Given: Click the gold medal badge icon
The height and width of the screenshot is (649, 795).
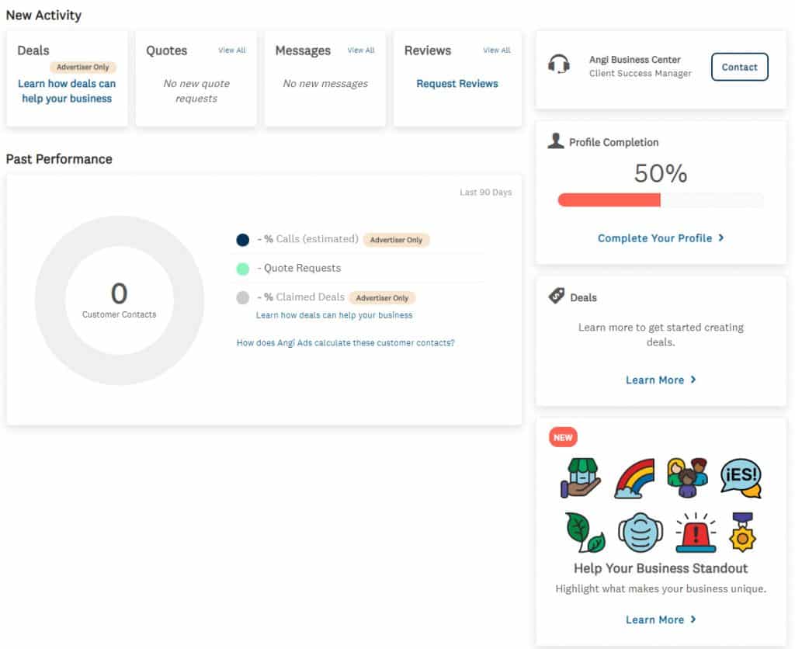Looking at the screenshot, I should [x=743, y=532].
